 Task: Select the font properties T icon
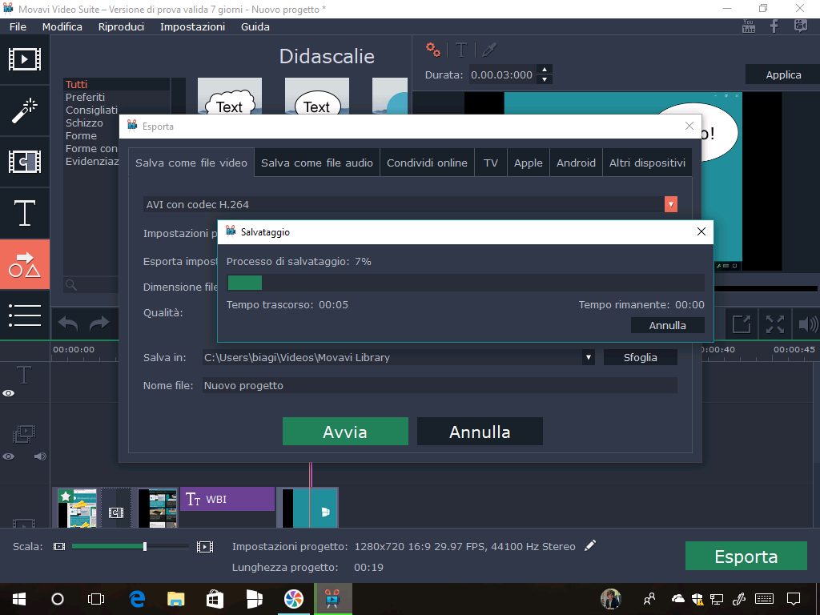pyautogui.click(x=460, y=50)
